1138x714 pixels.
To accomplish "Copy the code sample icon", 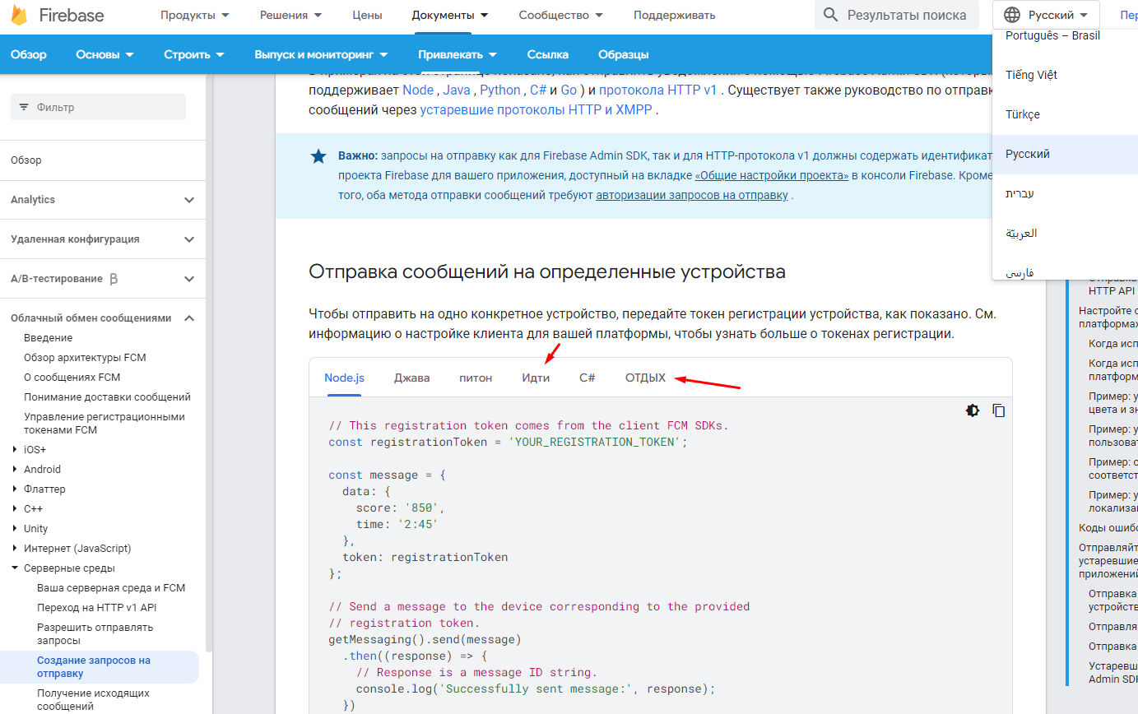I will (999, 410).
